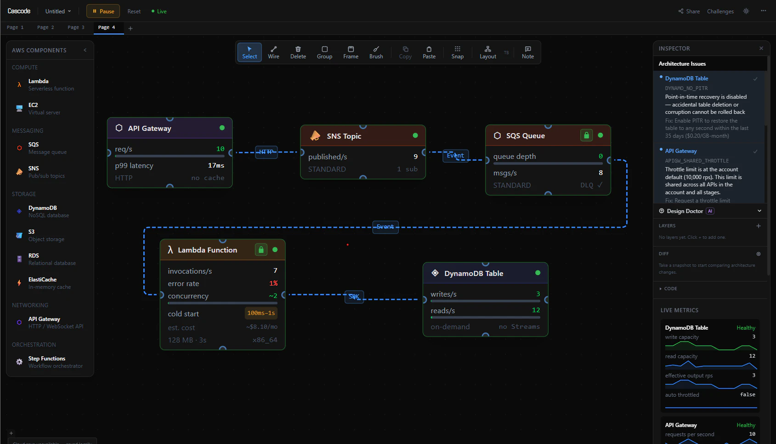
Task: Unlock the SQS Queue node
Action: (586, 135)
